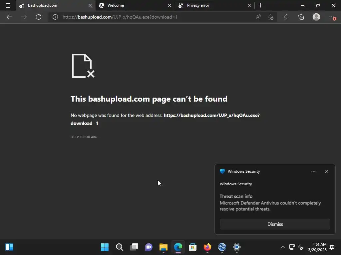Close the Welcome tab
The width and height of the screenshot is (341, 255).
[x=170, y=6]
